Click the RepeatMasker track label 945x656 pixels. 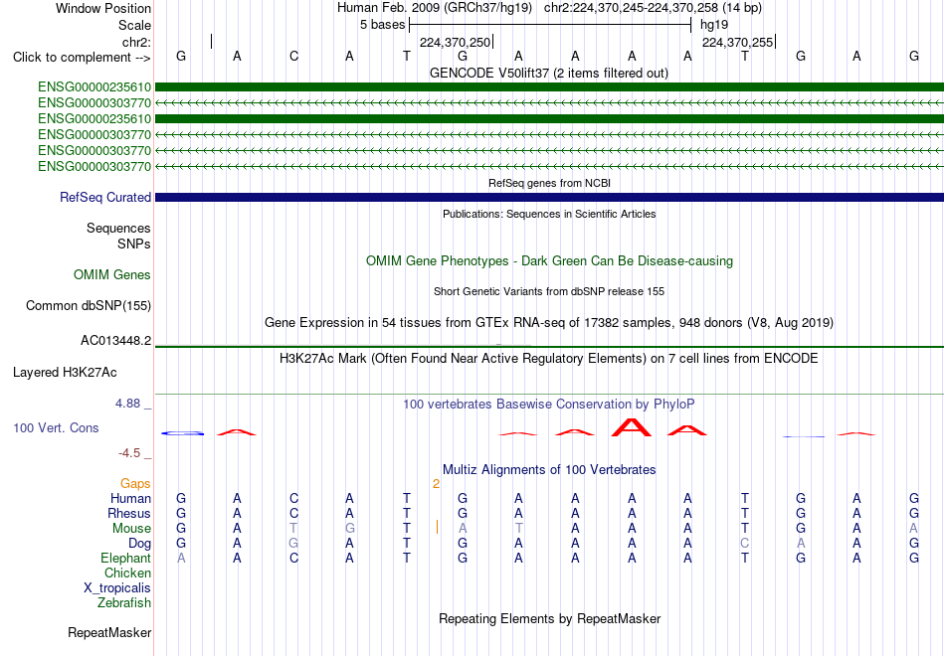[x=109, y=633]
